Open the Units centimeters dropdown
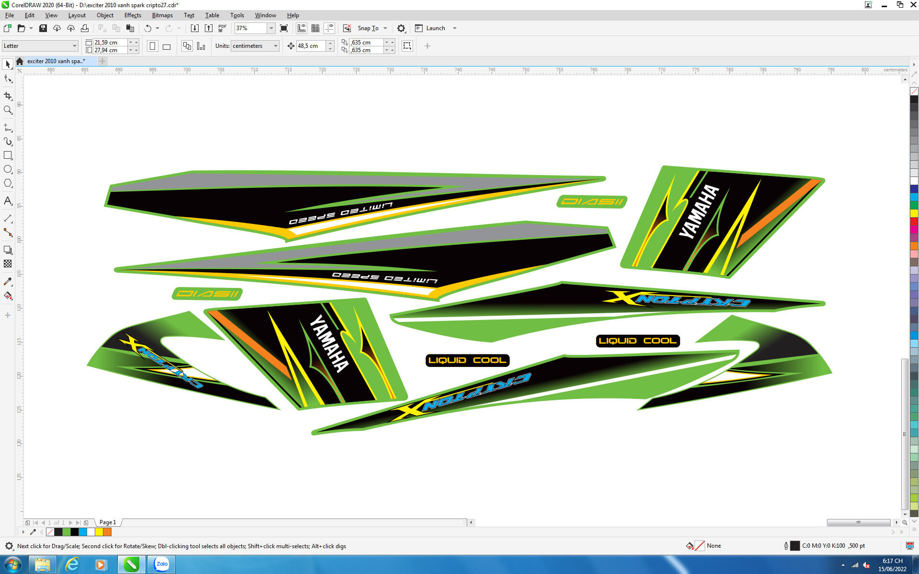919x574 pixels. (255, 46)
